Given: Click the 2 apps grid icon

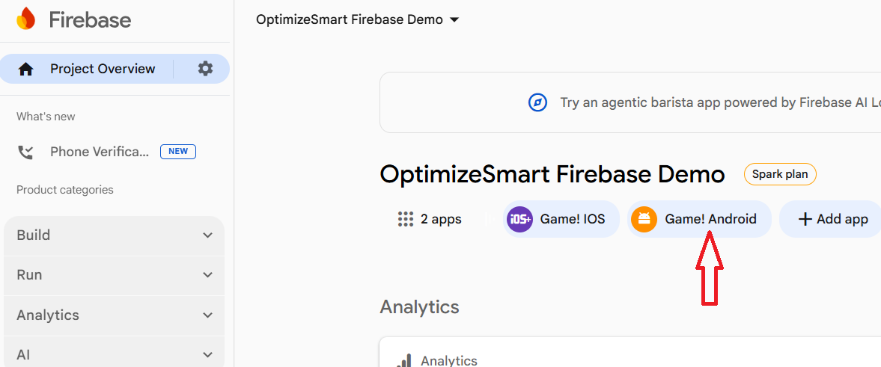Looking at the screenshot, I should pos(406,219).
